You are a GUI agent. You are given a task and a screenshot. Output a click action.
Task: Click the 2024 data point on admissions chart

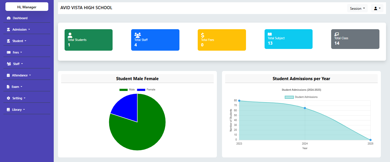(305, 108)
